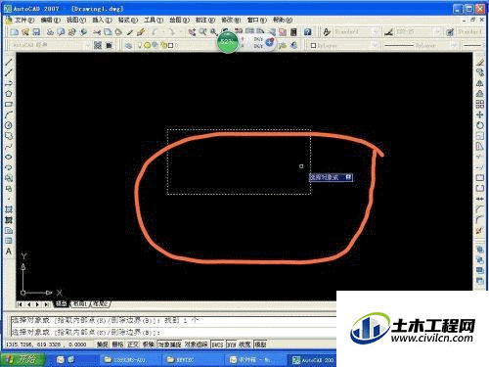
Task: Toggle 对象追踪 (Object Tracking) in status bar
Action: pyautogui.click(x=196, y=344)
